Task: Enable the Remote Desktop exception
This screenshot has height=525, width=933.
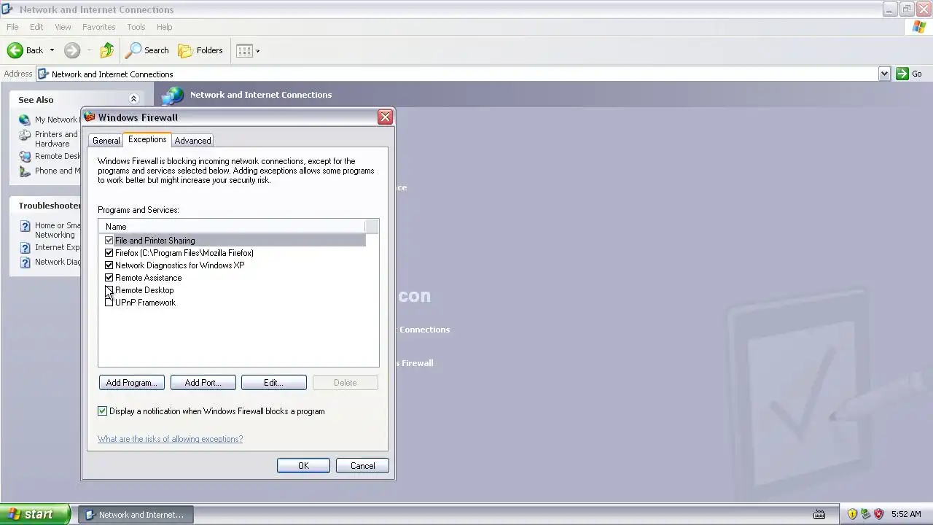Action: 109,290
